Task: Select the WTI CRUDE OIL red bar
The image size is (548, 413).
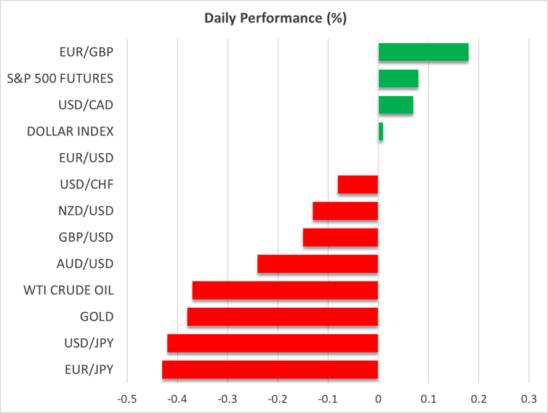Action: point(285,290)
